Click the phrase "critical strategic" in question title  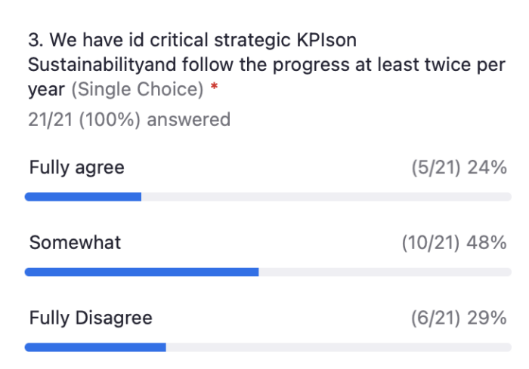[x=221, y=40]
